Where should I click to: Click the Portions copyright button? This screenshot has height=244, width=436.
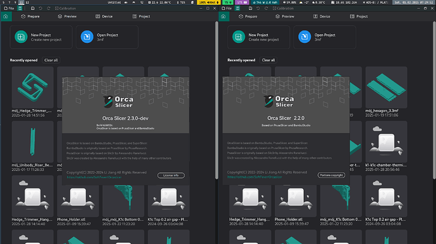click(331, 175)
